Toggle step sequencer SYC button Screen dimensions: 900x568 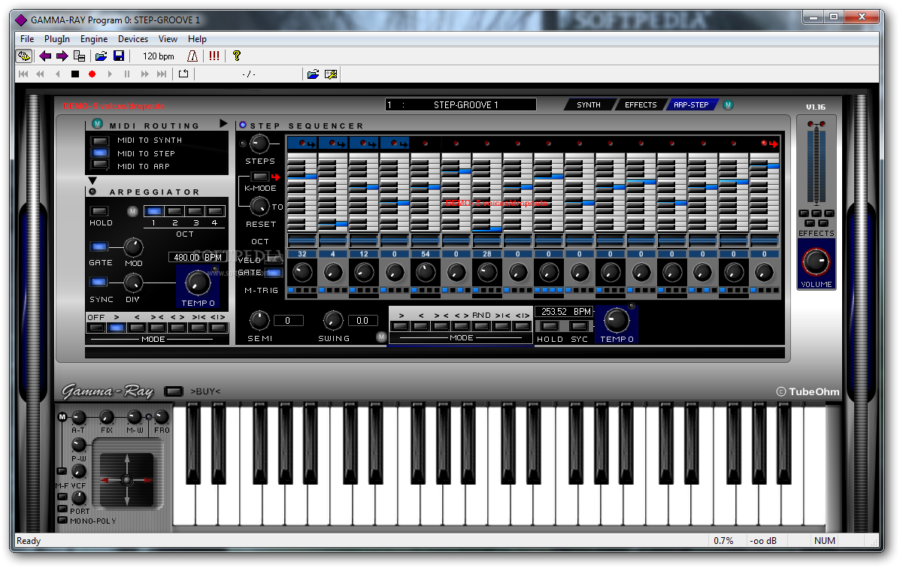pos(579,326)
